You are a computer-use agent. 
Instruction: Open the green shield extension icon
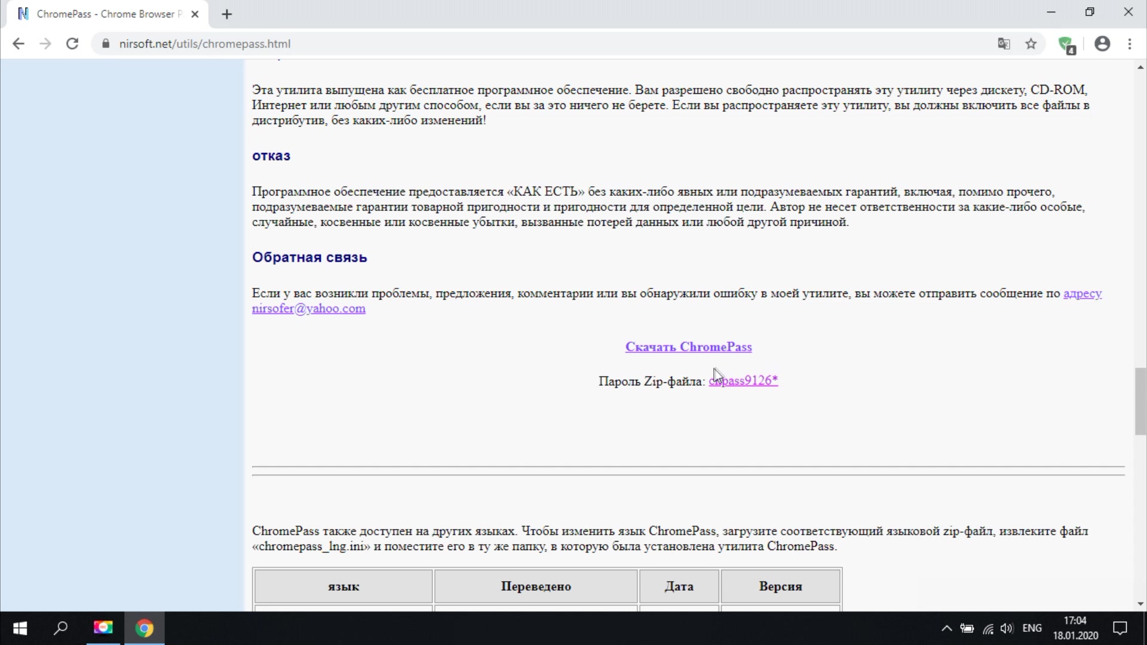1067,45
